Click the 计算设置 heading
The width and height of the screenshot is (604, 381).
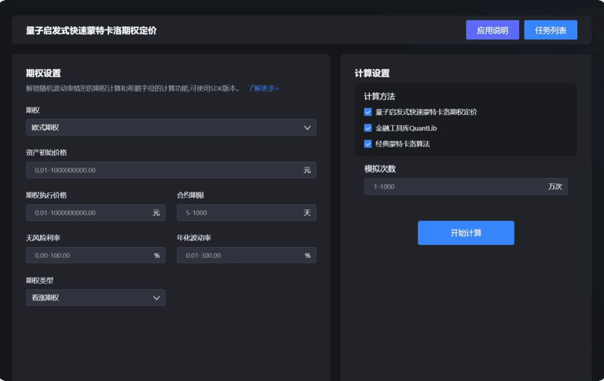click(372, 73)
